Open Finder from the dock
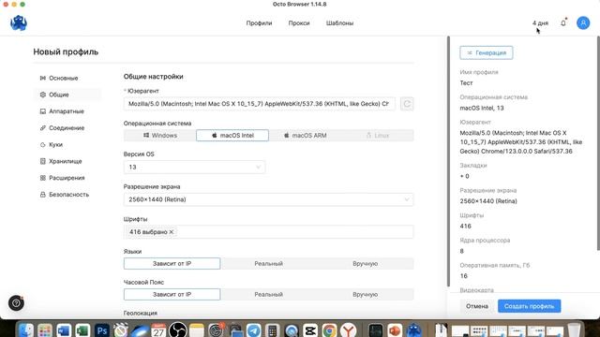The height and width of the screenshot is (337, 600). point(26,330)
